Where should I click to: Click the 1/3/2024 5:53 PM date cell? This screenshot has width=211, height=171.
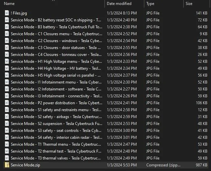coord(122,165)
